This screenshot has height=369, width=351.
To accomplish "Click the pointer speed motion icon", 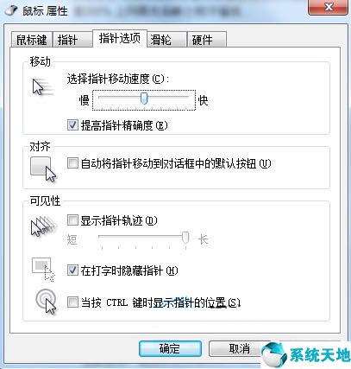I will [x=43, y=87].
